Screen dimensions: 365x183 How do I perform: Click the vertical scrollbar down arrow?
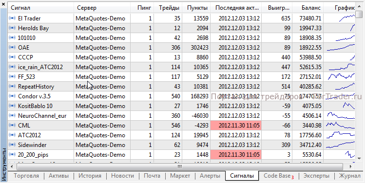click(360, 158)
